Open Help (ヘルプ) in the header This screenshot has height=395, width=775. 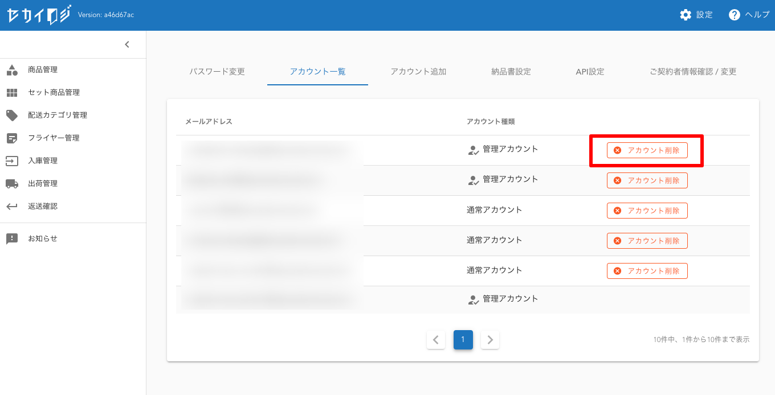[x=749, y=15]
